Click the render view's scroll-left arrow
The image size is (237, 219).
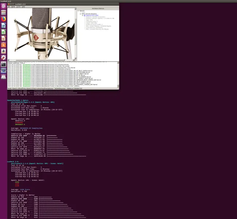click(x=8, y=60)
